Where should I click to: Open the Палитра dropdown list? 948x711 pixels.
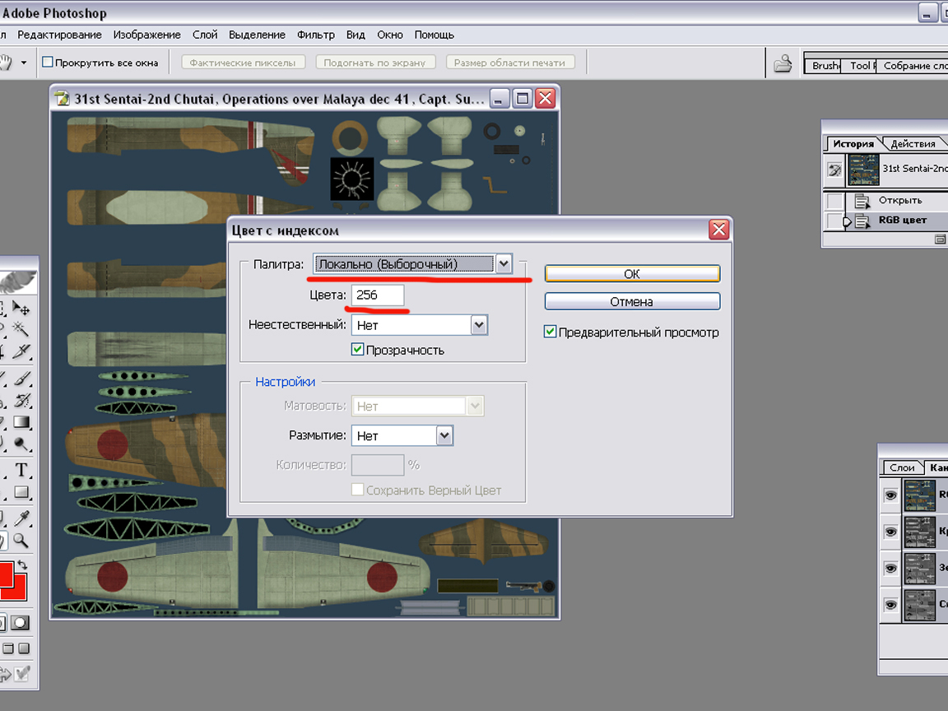click(504, 263)
